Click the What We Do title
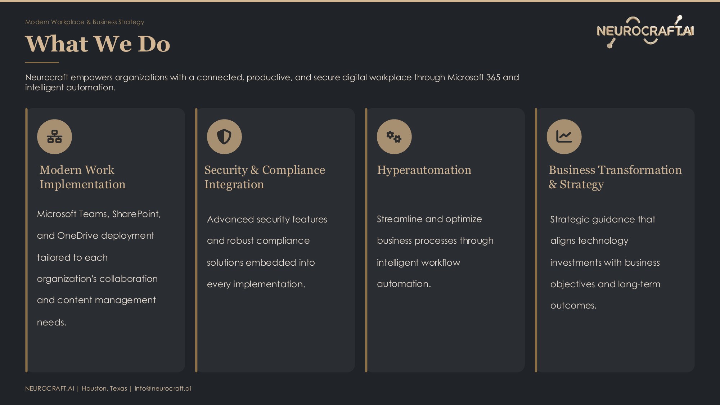 (98, 44)
